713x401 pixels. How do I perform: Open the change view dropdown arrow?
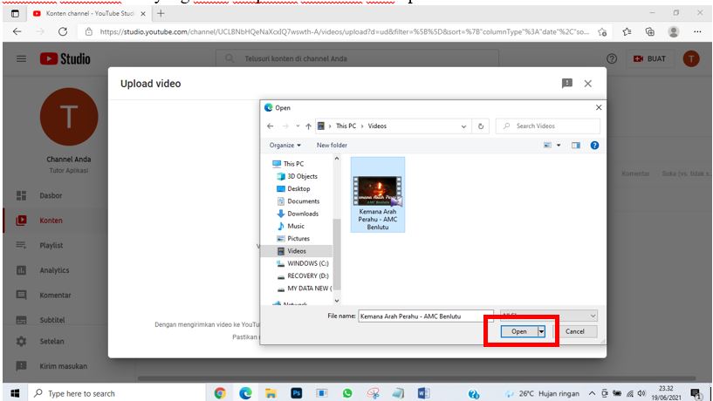point(559,146)
